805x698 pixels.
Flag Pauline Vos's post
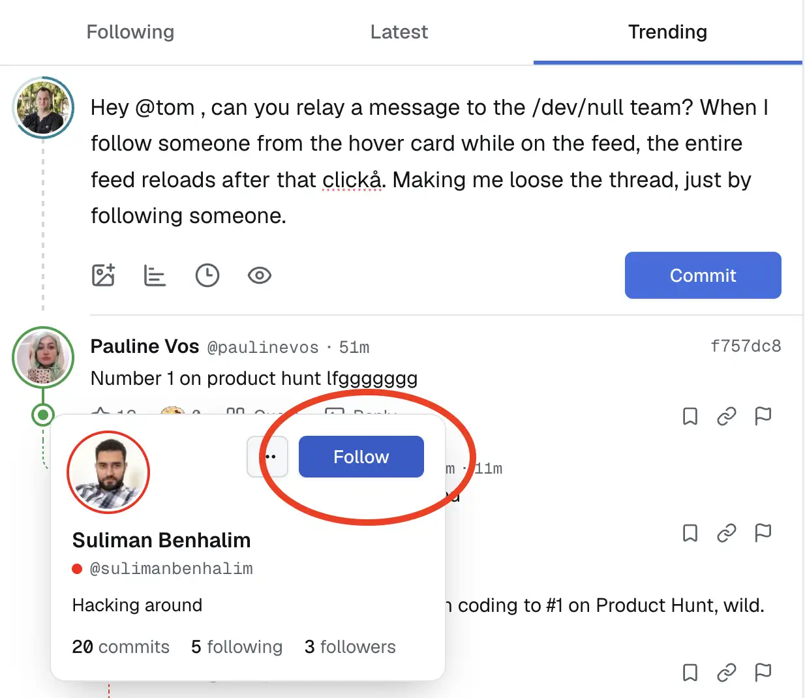click(763, 416)
